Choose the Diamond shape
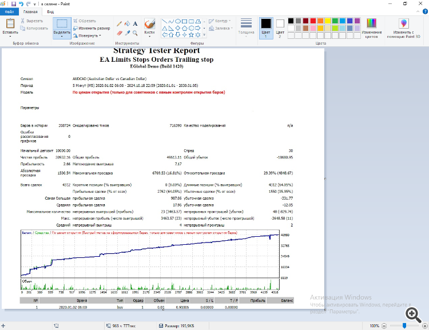429x330 pixels. click(x=178, y=28)
